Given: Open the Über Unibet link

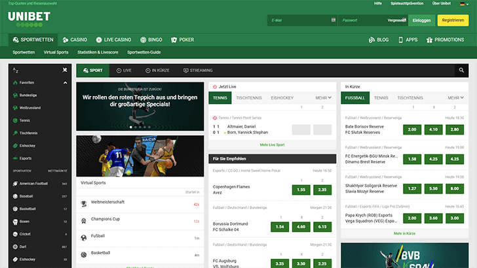Looking at the screenshot, I should click(x=442, y=3).
